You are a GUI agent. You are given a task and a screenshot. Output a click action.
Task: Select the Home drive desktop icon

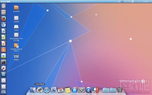point(16,28)
